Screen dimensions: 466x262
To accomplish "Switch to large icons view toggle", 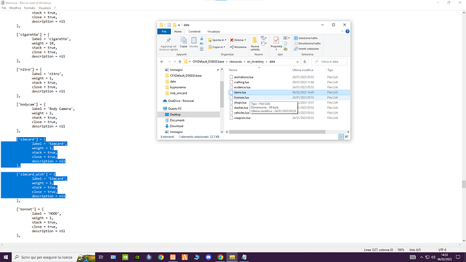I will click(346, 136).
